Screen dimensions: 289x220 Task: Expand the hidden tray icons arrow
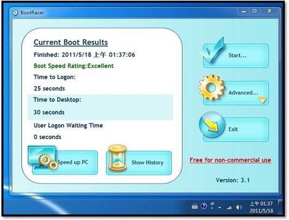219,207
